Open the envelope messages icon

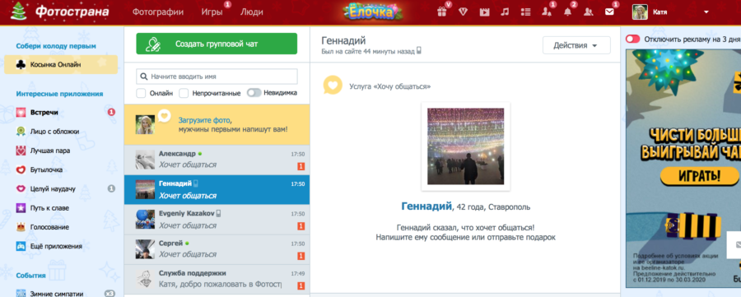[x=609, y=12]
